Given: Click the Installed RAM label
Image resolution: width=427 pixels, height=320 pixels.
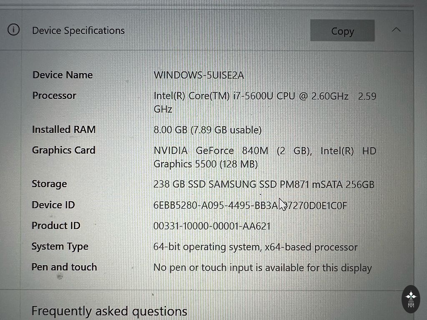Looking at the screenshot, I should click(x=64, y=130).
